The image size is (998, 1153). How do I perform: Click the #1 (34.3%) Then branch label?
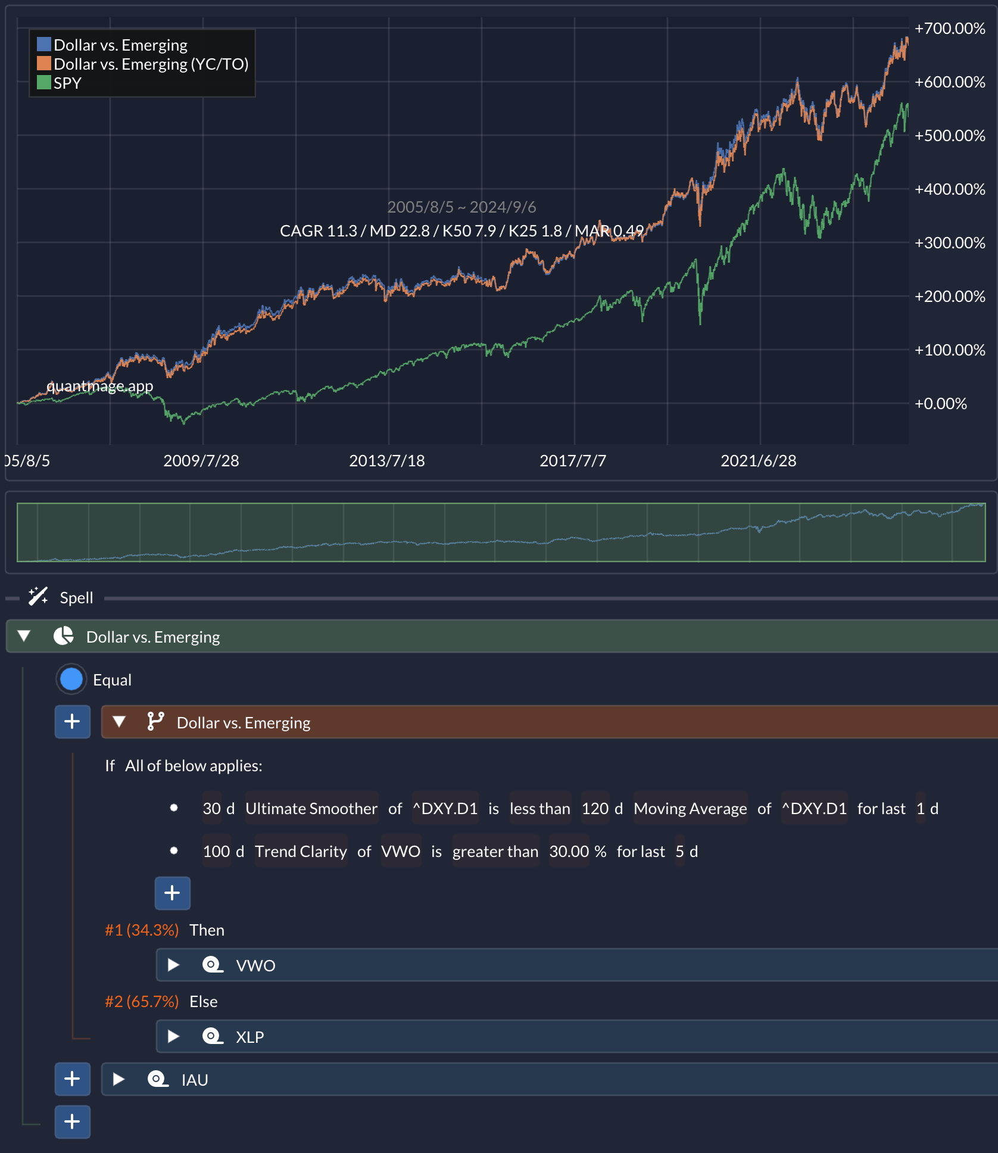(142, 930)
